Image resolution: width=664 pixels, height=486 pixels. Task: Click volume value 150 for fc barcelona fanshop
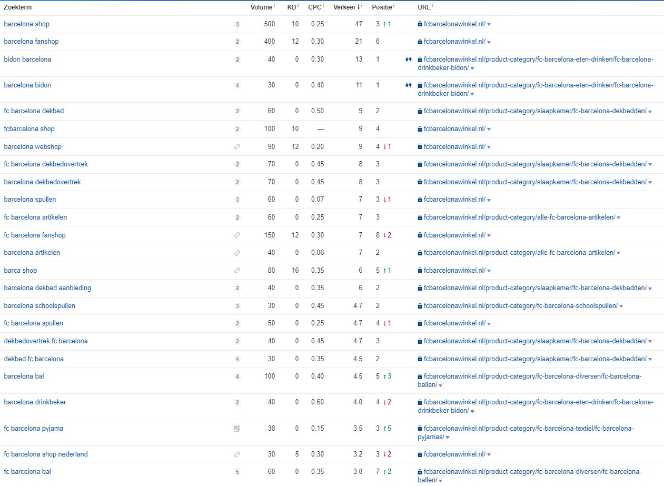click(x=269, y=235)
